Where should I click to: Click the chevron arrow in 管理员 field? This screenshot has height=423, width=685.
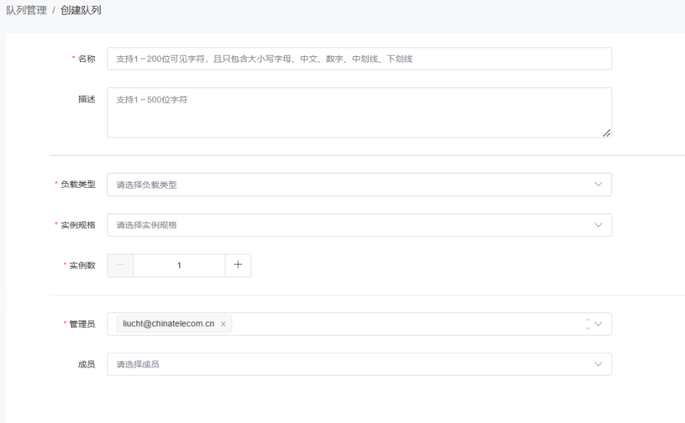coord(599,324)
